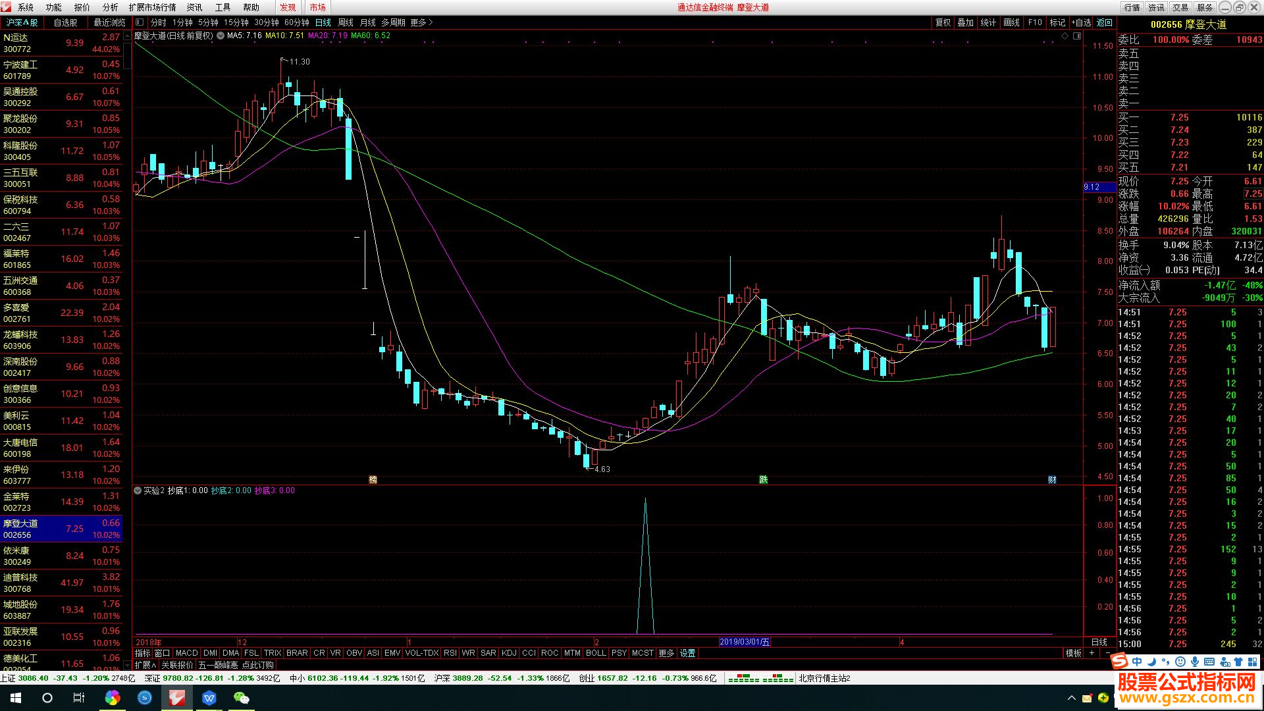Click the 交易 button at top right
Screen dimensions: 1264x711
(x=1180, y=7)
